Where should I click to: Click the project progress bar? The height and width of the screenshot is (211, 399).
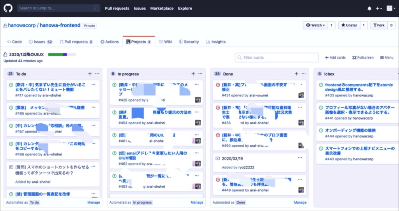[62, 55]
